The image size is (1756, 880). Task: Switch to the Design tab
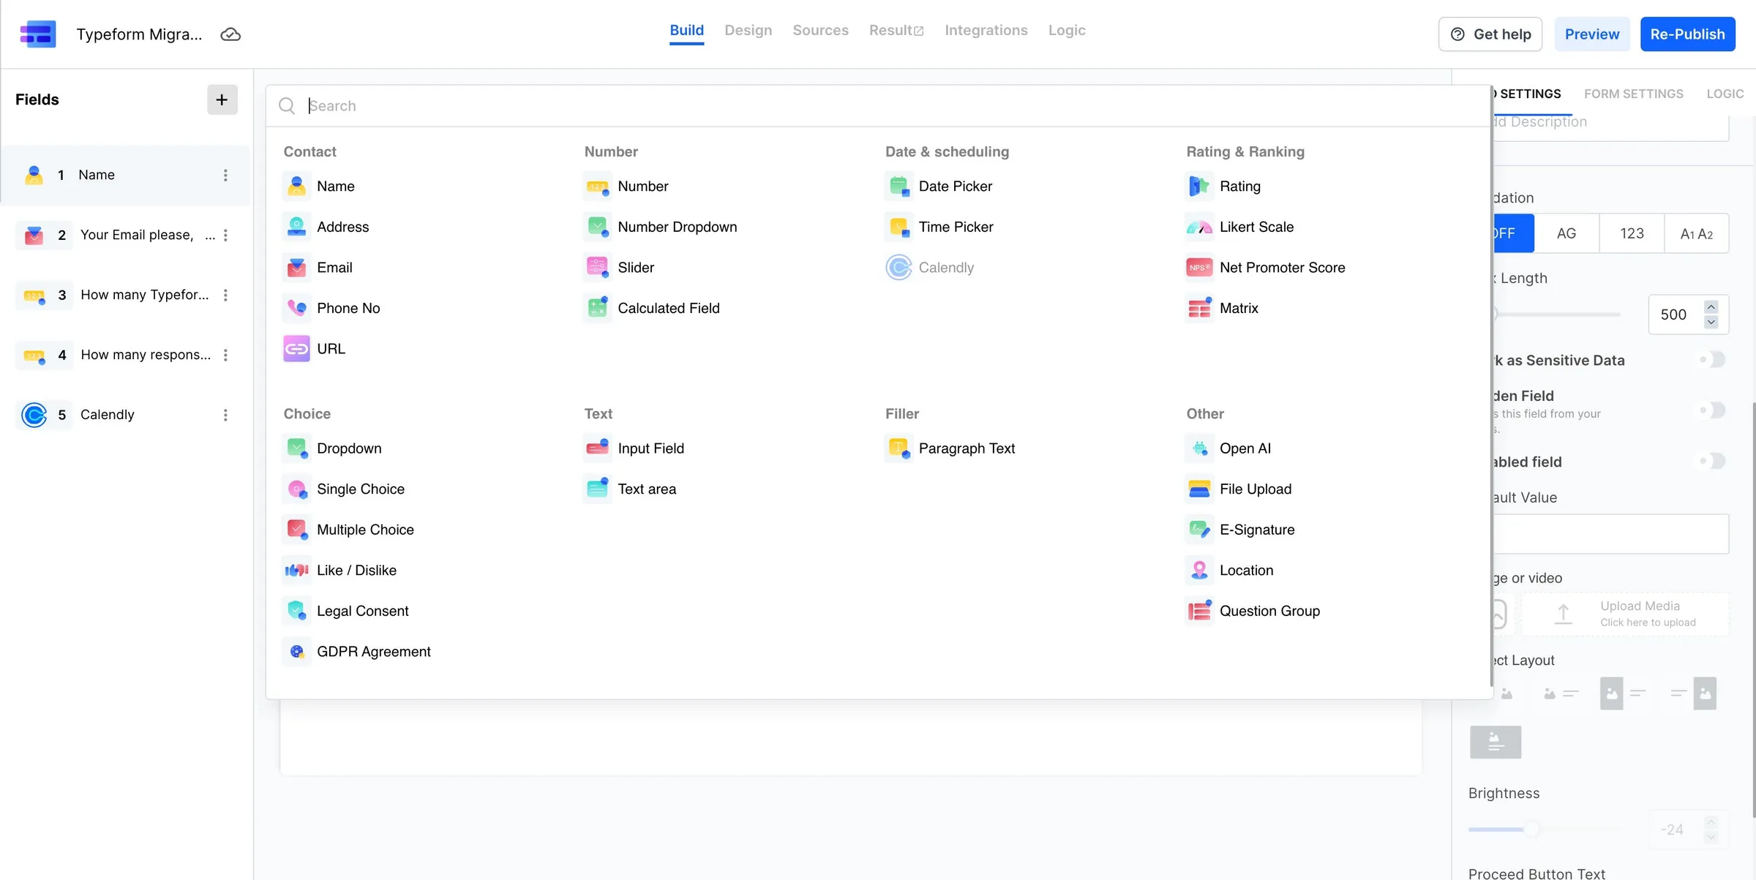[748, 30]
